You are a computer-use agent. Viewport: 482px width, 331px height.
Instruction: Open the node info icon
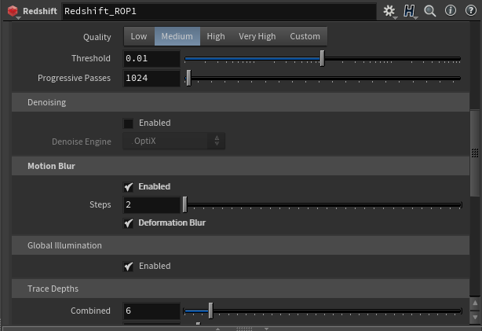[451, 11]
